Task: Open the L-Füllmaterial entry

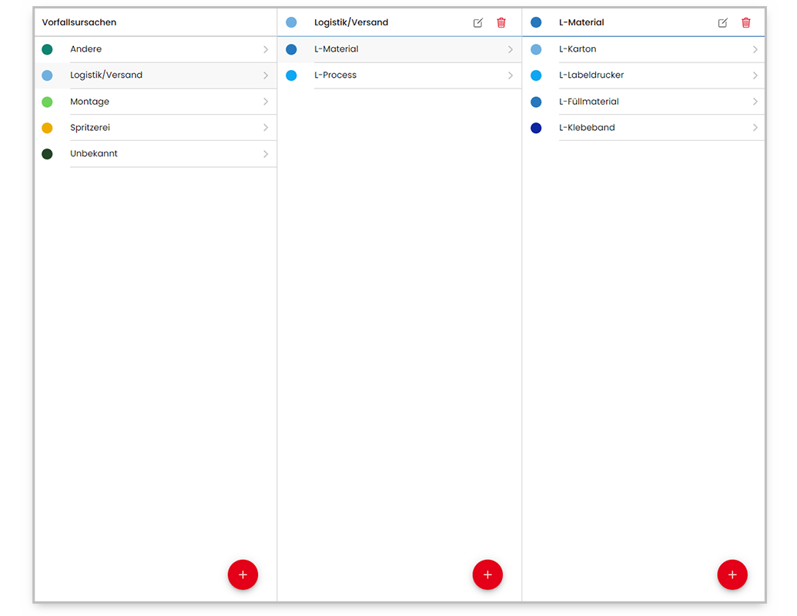Action: click(x=589, y=102)
